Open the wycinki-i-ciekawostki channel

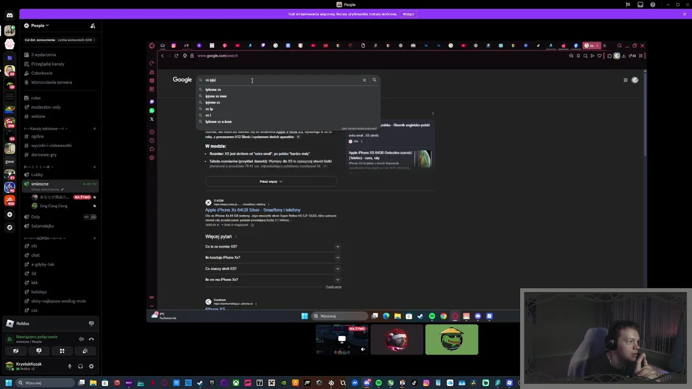click(51, 145)
